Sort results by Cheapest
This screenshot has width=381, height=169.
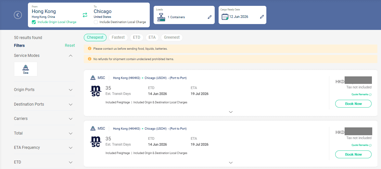click(x=95, y=37)
